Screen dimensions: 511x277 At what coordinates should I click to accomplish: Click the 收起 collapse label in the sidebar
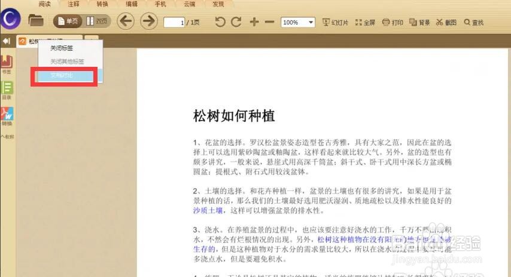pos(7,137)
